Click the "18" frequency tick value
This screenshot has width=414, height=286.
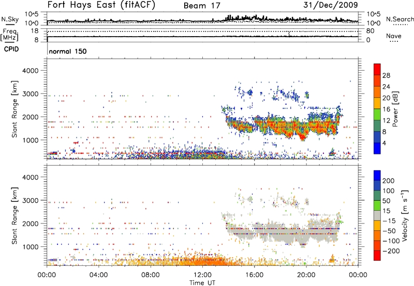[x=35, y=31]
